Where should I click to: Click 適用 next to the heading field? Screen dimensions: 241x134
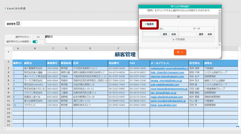(x=165, y=34)
